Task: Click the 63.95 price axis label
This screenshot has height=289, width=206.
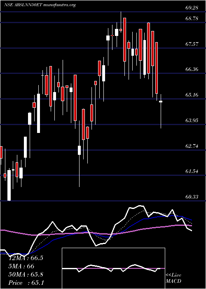Action: (192, 121)
